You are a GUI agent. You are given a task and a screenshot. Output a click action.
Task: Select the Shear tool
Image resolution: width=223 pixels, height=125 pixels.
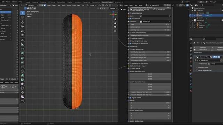coord(22,97)
